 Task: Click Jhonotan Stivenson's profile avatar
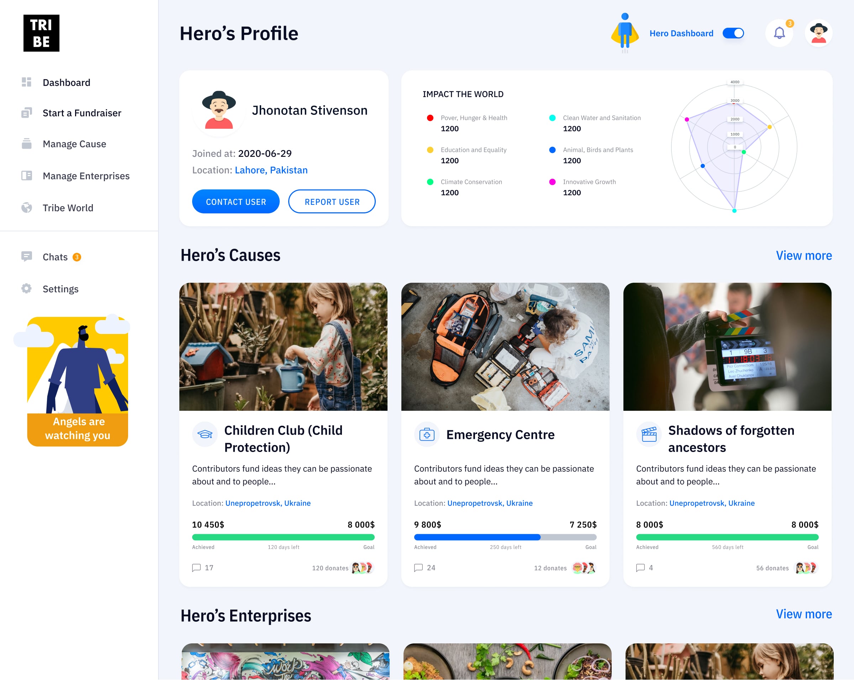point(218,111)
